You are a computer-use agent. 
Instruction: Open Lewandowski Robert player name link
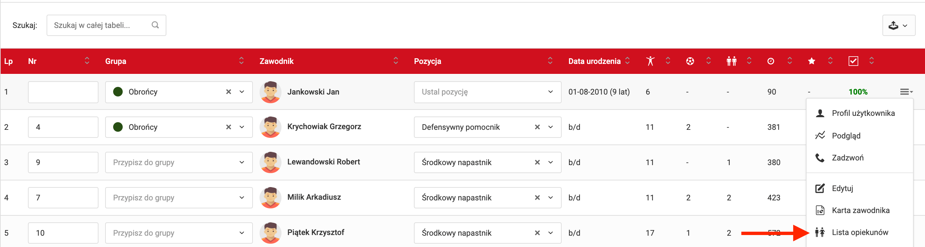click(323, 162)
